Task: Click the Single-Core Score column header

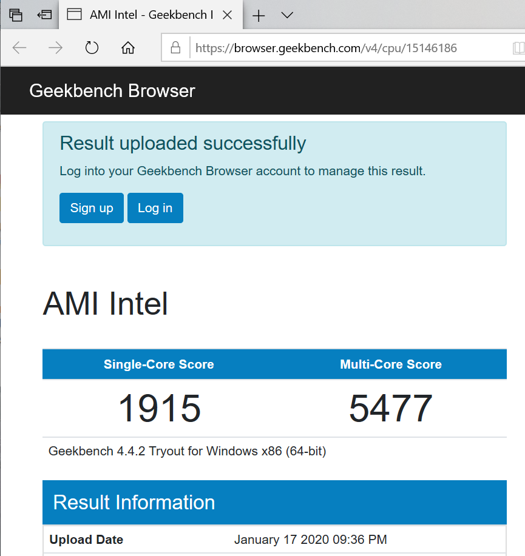Action: (158, 364)
